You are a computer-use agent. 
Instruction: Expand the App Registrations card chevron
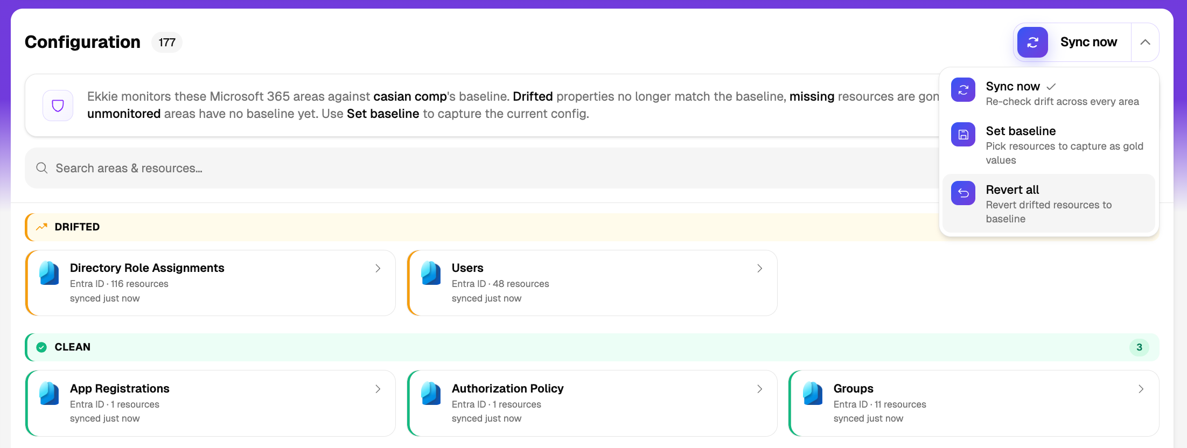[378, 389]
